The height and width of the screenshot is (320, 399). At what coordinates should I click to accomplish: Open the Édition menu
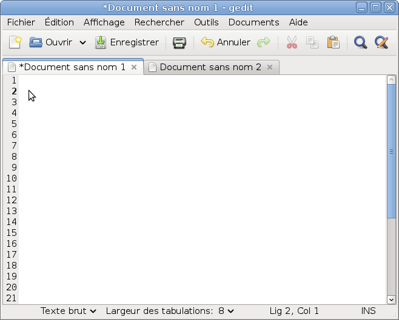click(x=59, y=22)
